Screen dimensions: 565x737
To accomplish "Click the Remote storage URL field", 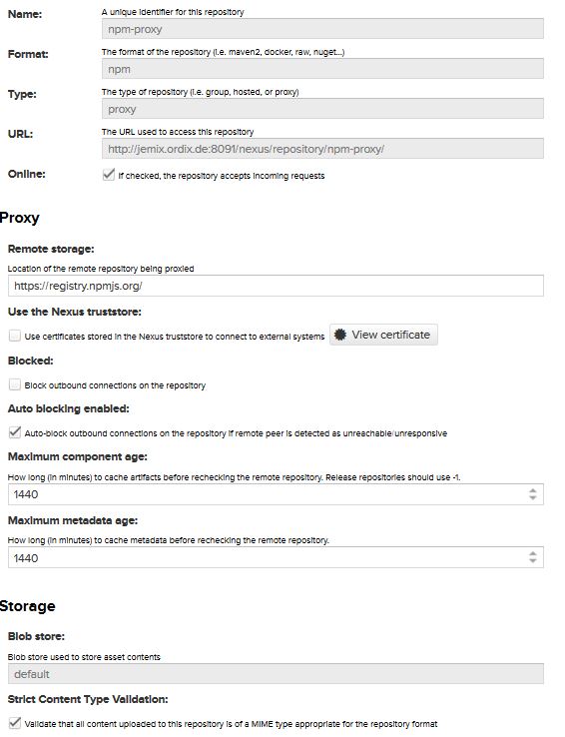I will click(276, 286).
